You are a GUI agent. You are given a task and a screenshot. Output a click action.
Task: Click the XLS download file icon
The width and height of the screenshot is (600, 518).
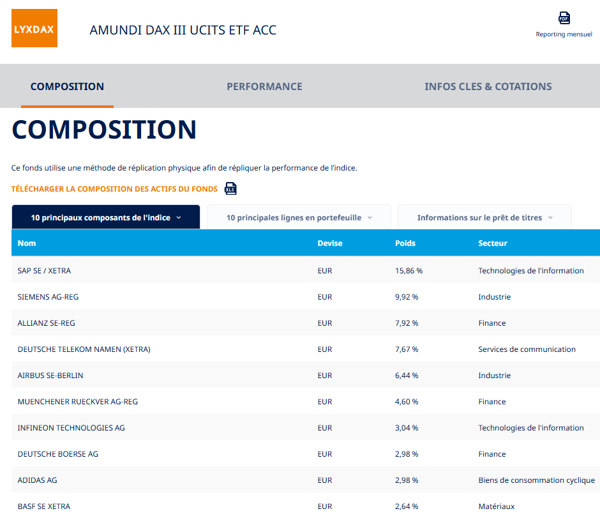230,188
